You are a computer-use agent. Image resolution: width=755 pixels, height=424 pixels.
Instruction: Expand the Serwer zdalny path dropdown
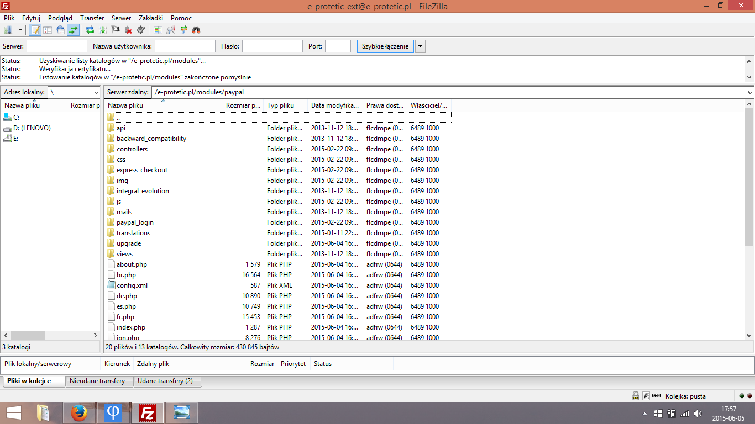point(750,92)
